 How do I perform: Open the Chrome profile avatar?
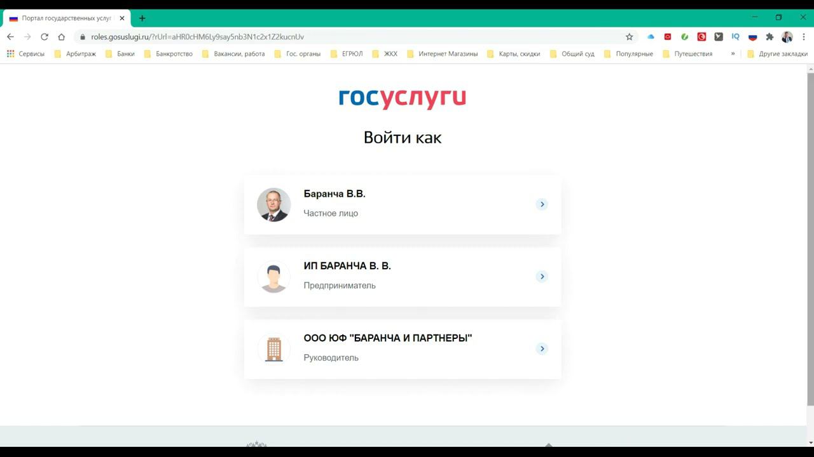787,37
